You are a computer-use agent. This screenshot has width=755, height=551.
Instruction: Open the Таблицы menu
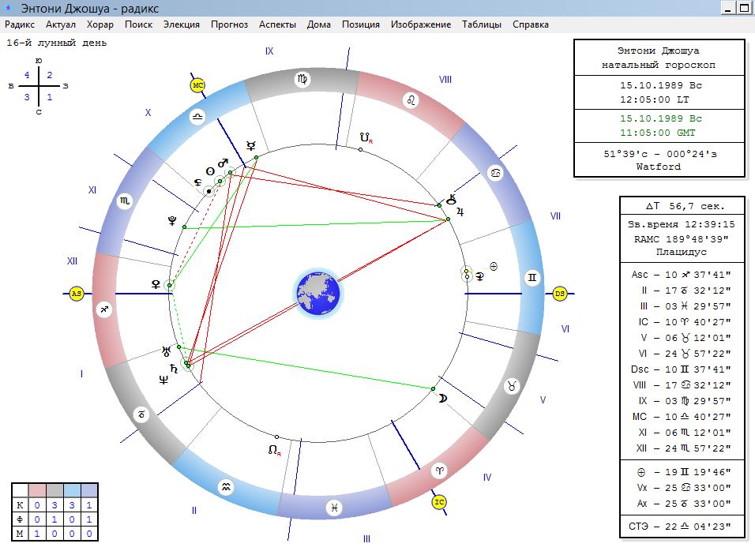click(482, 24)
